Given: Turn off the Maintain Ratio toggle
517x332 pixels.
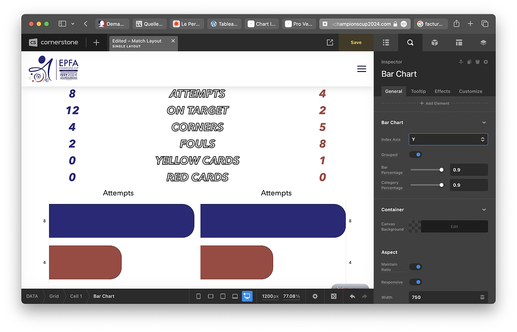Looking at the screenshot, I should 415,267.
